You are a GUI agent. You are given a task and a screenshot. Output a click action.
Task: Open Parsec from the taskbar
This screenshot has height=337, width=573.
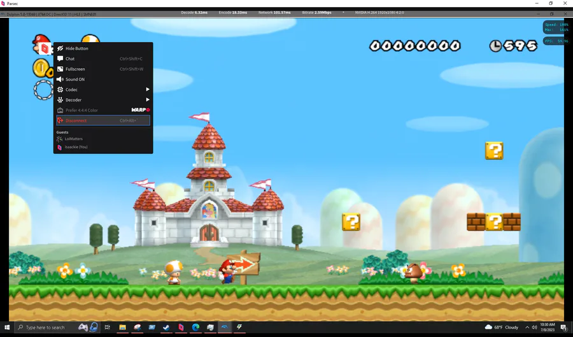tap(181, 327)
